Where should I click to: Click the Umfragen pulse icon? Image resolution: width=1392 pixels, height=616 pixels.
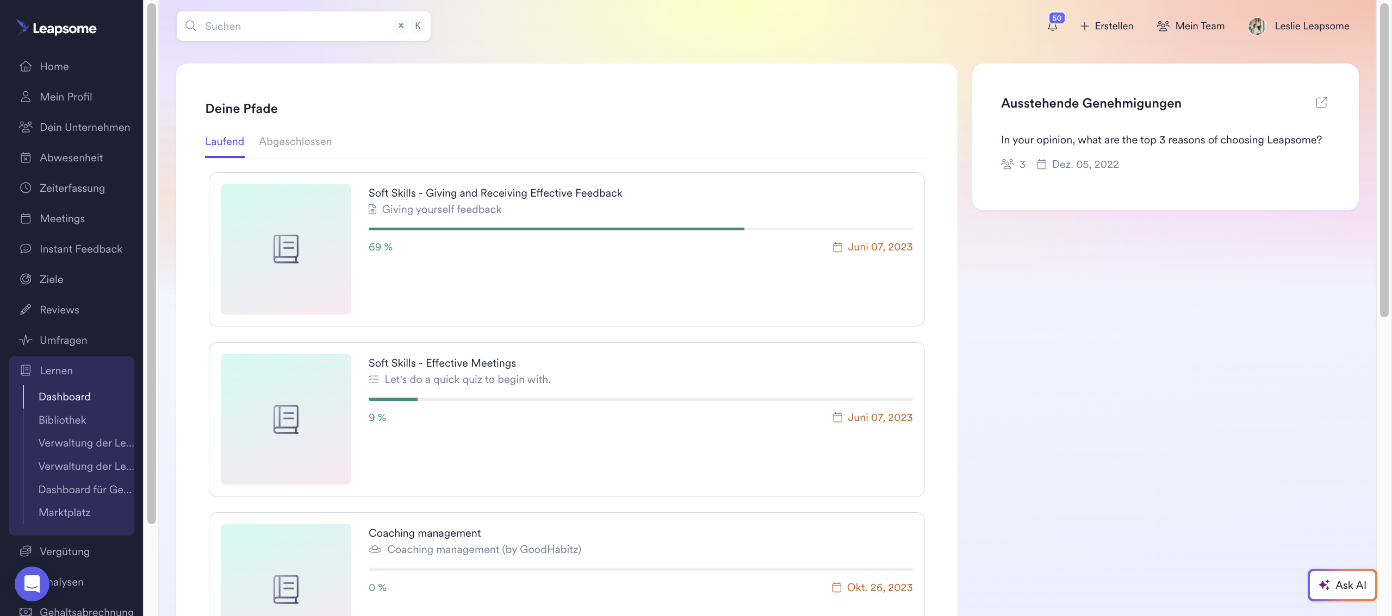coord(26,340)
